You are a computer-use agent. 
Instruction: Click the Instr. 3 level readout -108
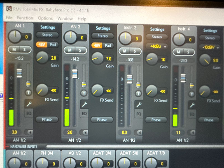(x=130, y=60)
